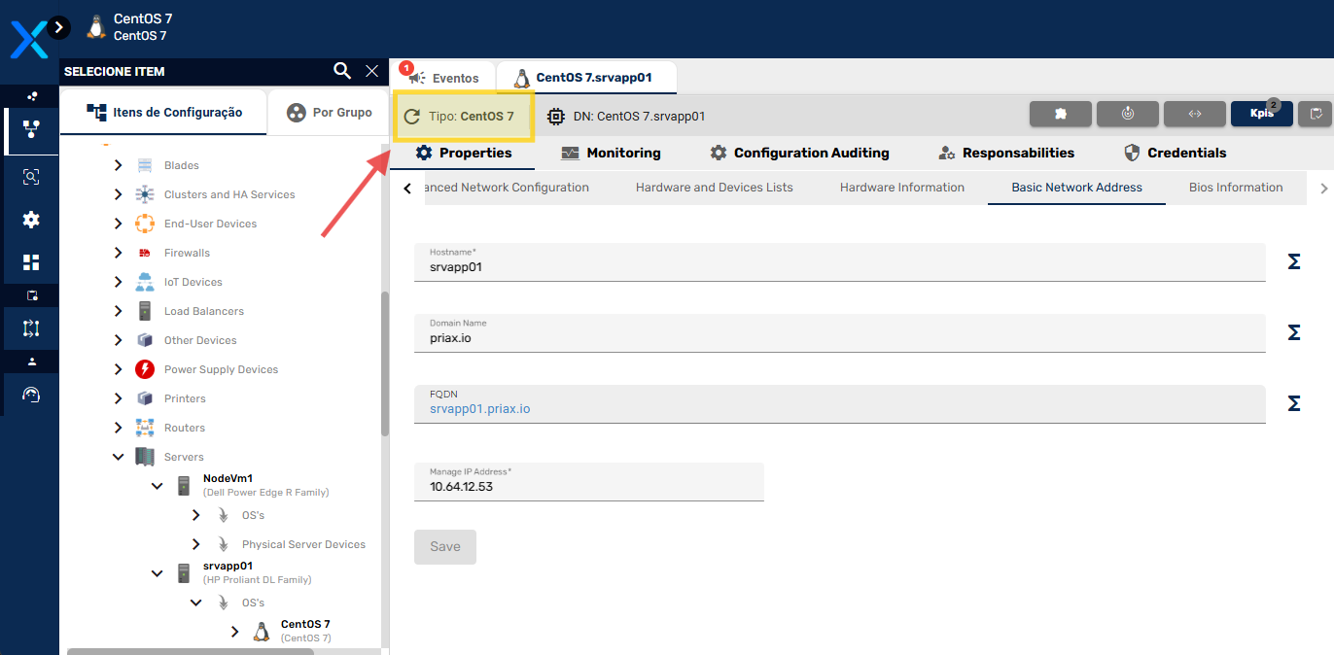Image resolution: width=1334 pixels, height=655 pixels.
Task: Click the headset support icon in sidebar
Action: click(31, 395)
